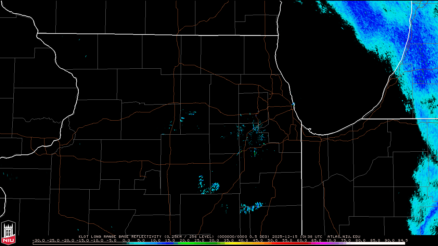Open the ATLAS.NIU.EDU link text
The image size is (438, 246).
[x=344, y=236]
